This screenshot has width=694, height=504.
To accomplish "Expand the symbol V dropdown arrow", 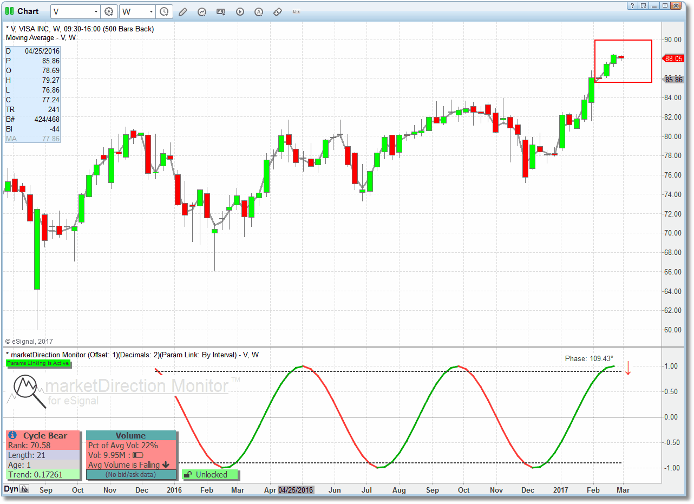I will pyautogui.click(x=96, y=11).
